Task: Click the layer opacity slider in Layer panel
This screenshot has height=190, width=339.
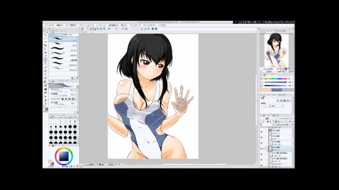Action: pyautogui.click(x=283, y=119)
